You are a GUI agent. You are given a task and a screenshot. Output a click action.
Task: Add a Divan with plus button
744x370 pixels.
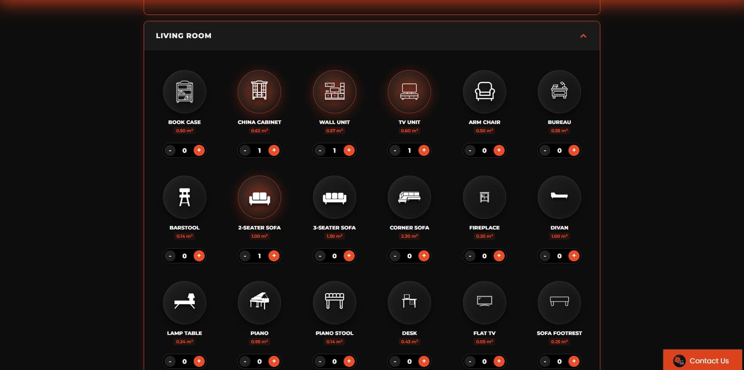[574, 256]
